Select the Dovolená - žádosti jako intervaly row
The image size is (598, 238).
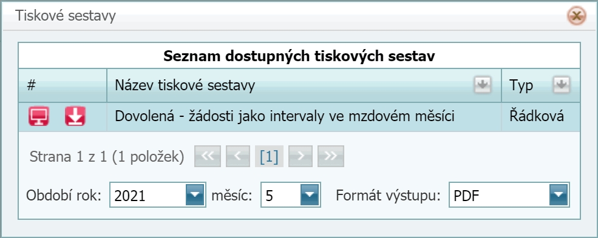click(x=299, y=117)
